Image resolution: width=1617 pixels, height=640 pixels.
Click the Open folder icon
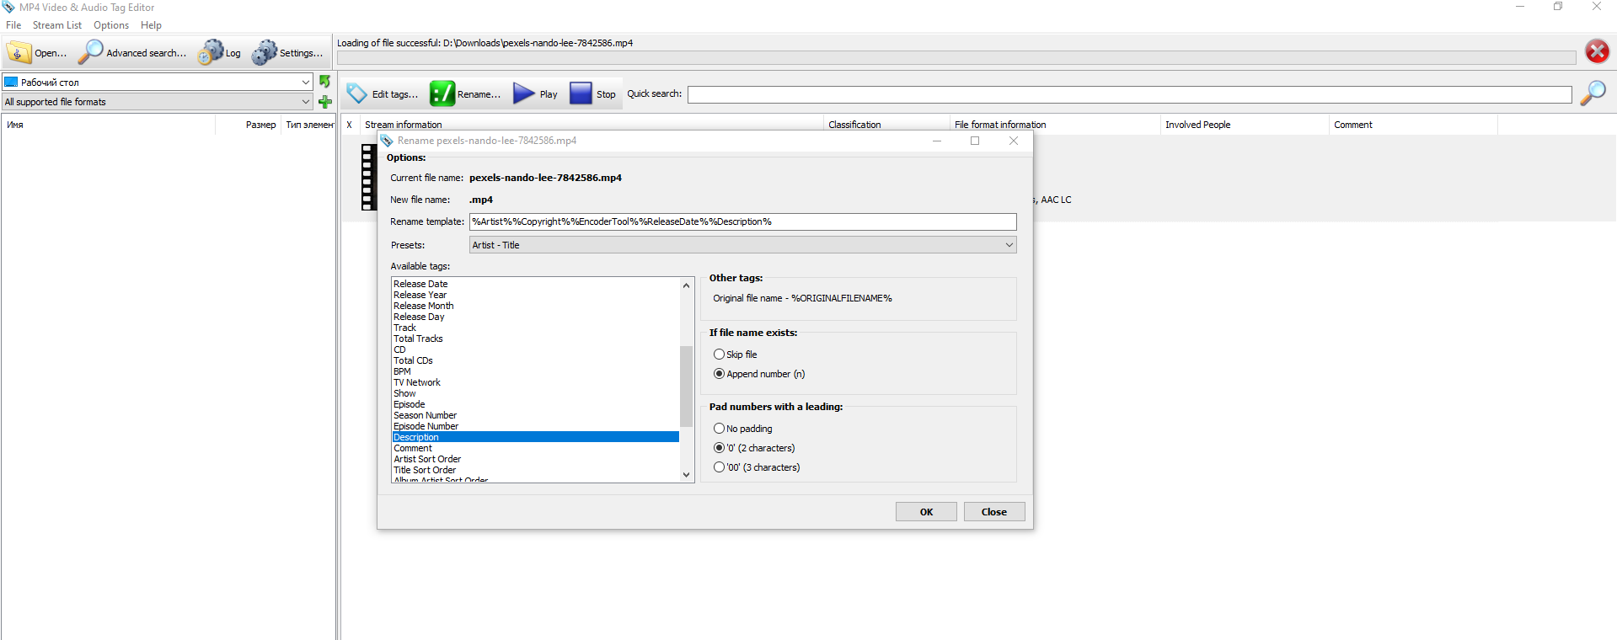point(18,52)
